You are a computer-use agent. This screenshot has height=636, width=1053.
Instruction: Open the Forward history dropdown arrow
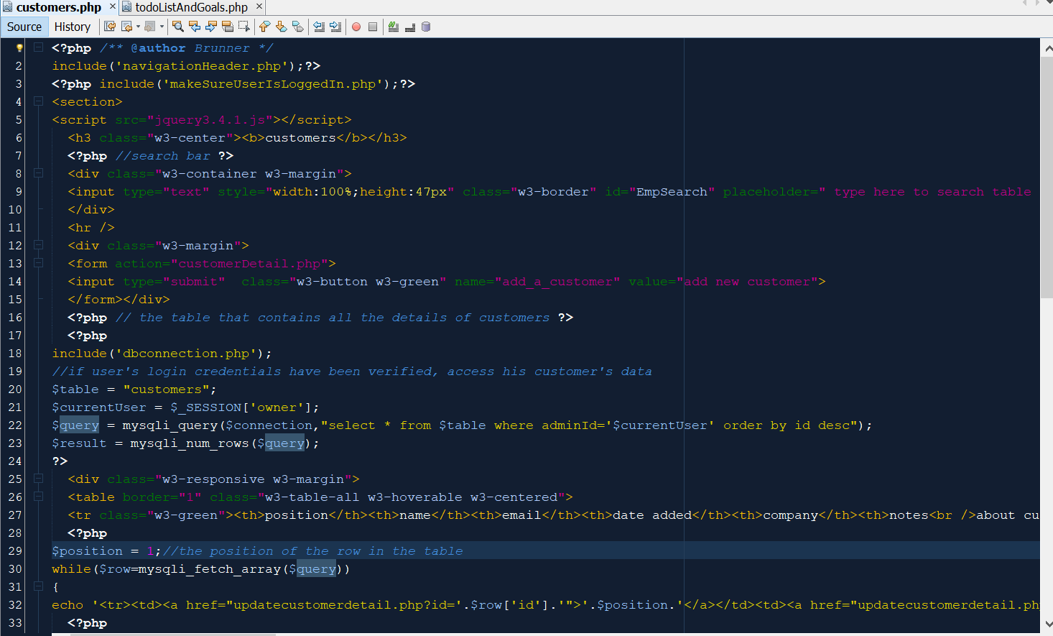(x=162, y=27)
